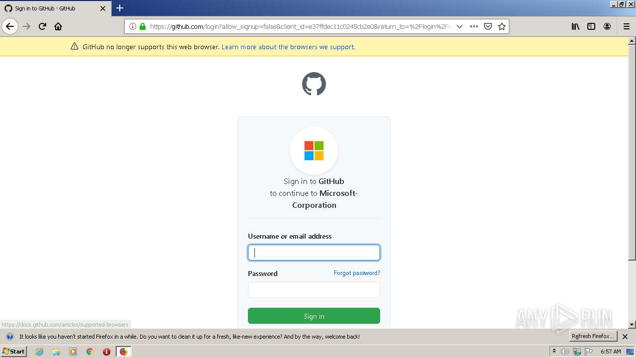The height and width of the screenshot is (358, 636).
Task: Click the green secure connection padlock
Action: coord(143,26)
